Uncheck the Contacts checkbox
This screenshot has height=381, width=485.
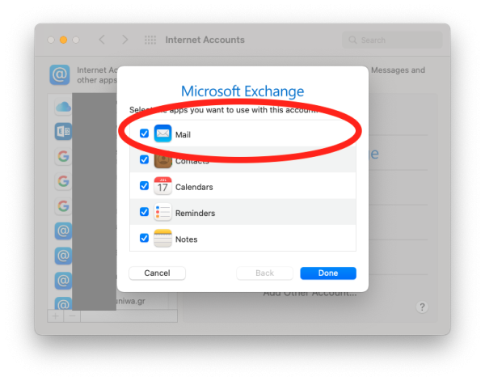click(144, 159)
